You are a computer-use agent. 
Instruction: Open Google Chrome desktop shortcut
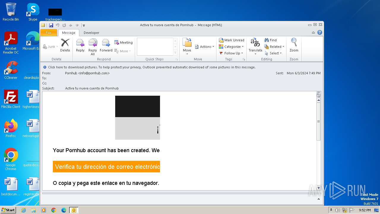click(11, 160)
